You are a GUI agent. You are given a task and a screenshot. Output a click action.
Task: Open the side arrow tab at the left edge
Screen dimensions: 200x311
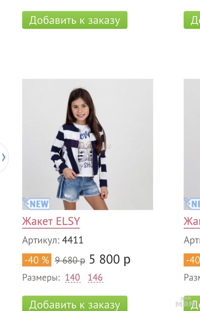tap(3, 158)
